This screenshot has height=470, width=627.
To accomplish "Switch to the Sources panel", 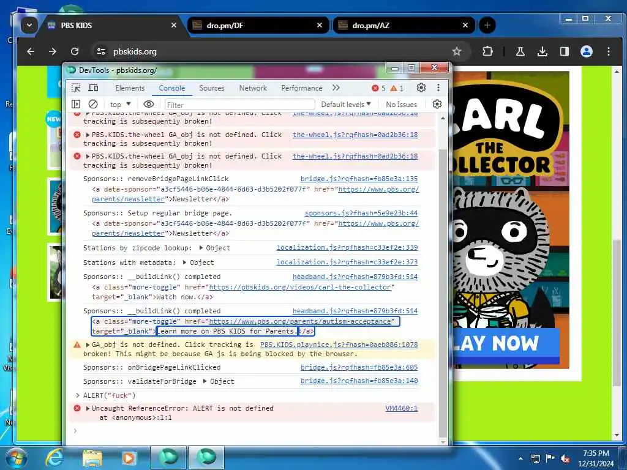I will pos(211,88).
